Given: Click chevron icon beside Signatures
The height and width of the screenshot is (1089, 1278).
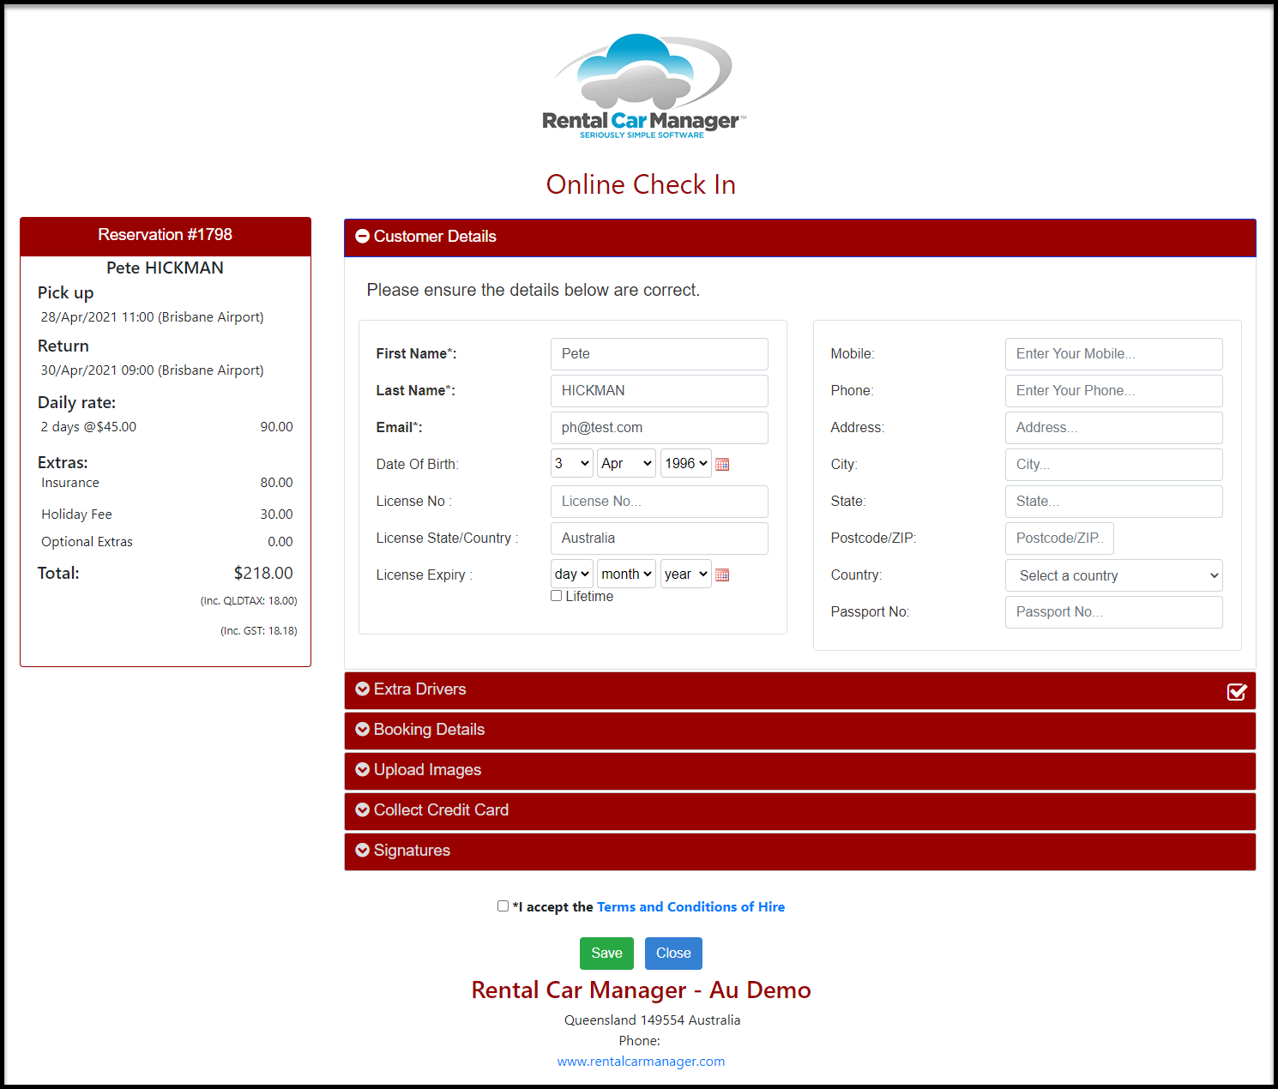Looking at the screenshot, I should click(362, 850).
